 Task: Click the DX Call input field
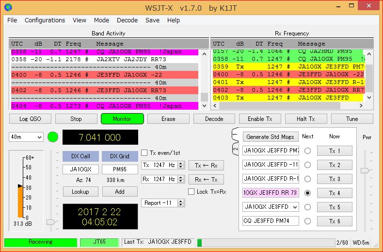(80, 169)
